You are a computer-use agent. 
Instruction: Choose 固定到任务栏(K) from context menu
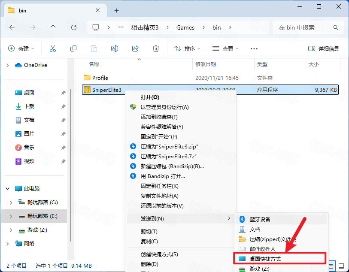pyautogui.click(x=181, y=186)
